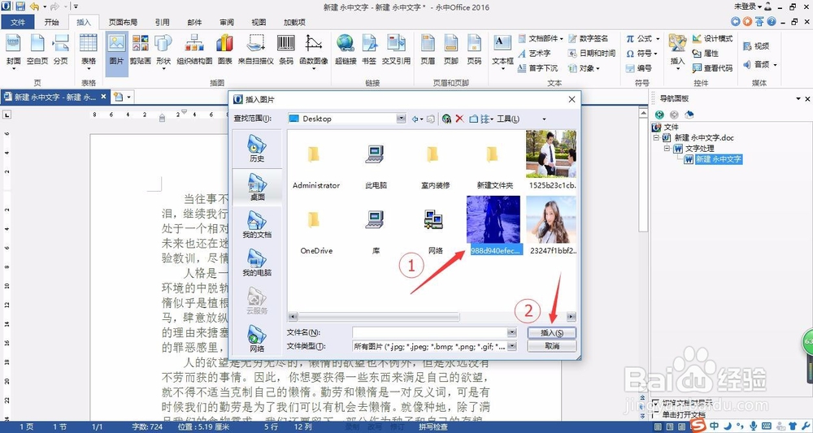Click 属性 control properties
813x433 pixels.
[x=705, y=54]
